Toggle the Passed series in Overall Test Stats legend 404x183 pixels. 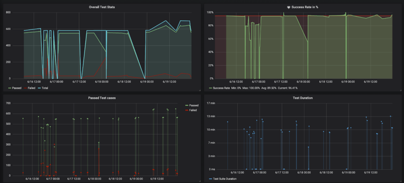17,88
